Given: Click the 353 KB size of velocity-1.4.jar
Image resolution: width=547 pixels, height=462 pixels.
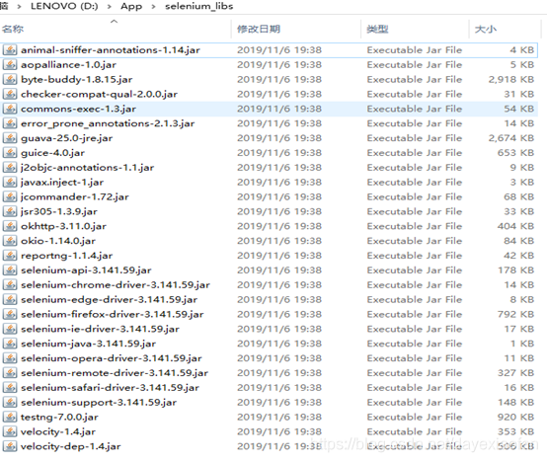Looking at the screenshot, I should coord(515,431).
